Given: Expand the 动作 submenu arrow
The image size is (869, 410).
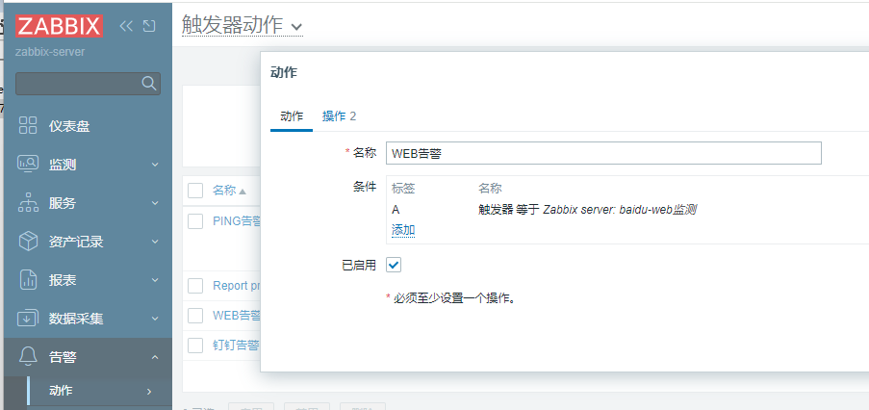Looking at the screenshot, I should click(149, 391).
